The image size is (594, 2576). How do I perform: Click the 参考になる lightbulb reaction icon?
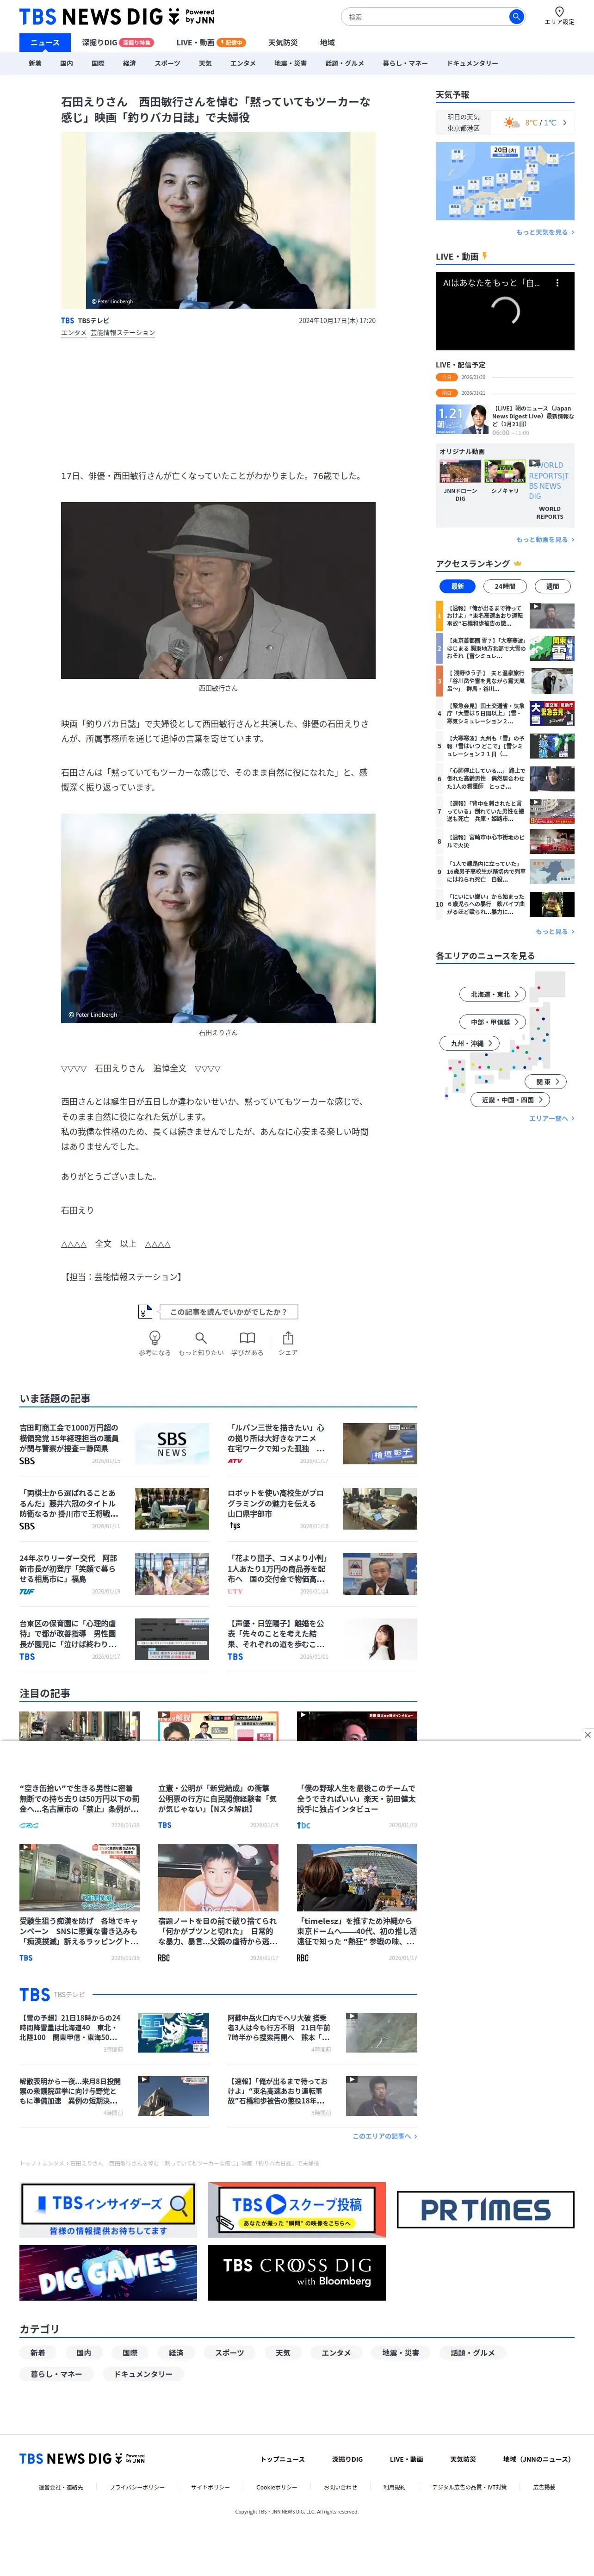coord(154,1337)
